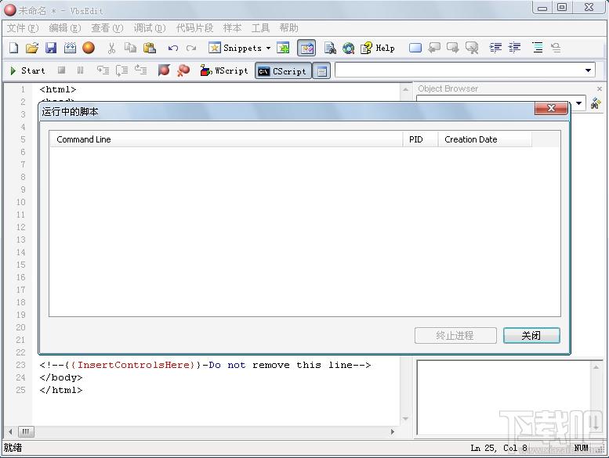Redo action arrow icon
The image size is (609, 458).
[x=191, y=48]
